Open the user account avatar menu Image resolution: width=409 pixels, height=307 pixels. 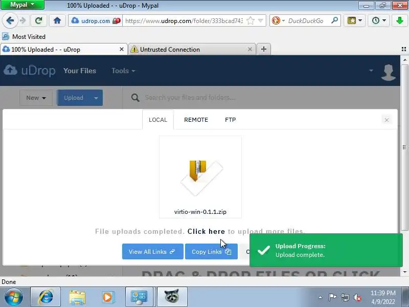(x=388, y=72)
